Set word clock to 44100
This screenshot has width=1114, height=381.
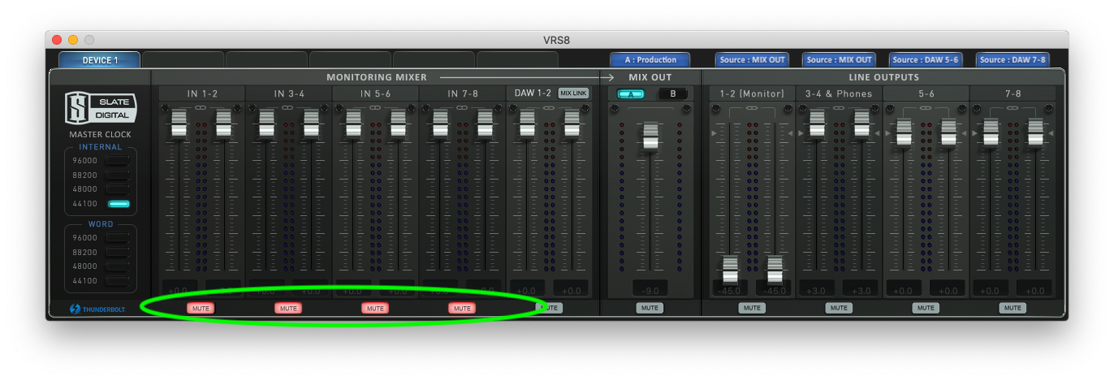(119, 281)
